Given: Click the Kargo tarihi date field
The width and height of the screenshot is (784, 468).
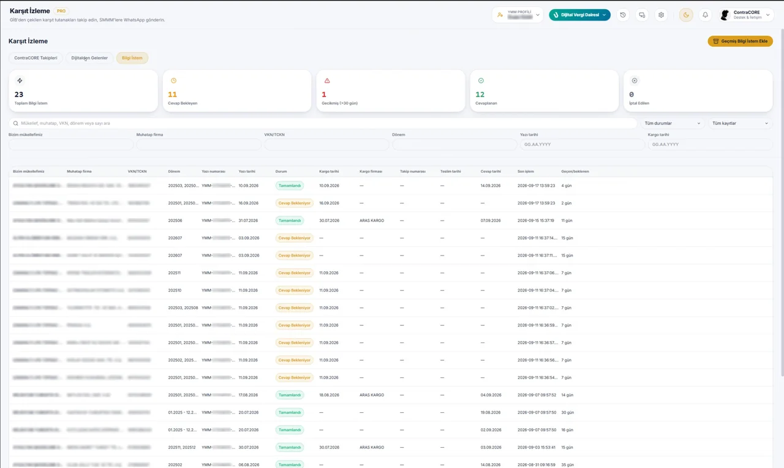Looking at the screenshot, I should [x=710, y=145].
